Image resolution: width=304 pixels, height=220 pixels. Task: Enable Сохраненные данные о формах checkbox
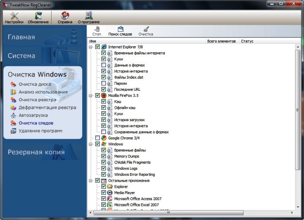pyautogui.click(x=104, y=132)
